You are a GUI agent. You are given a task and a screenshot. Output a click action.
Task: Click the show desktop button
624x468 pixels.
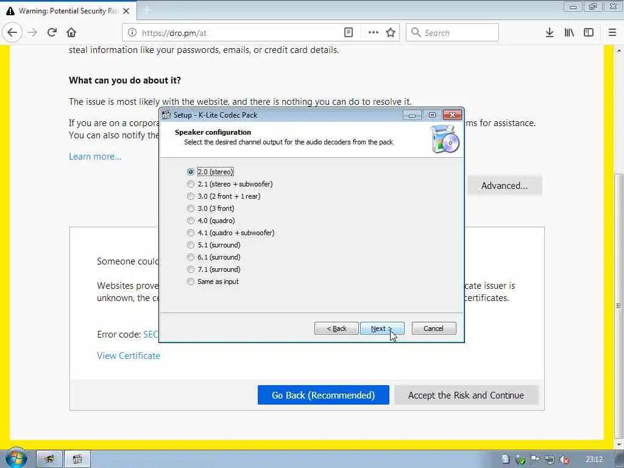click(619, 459)
